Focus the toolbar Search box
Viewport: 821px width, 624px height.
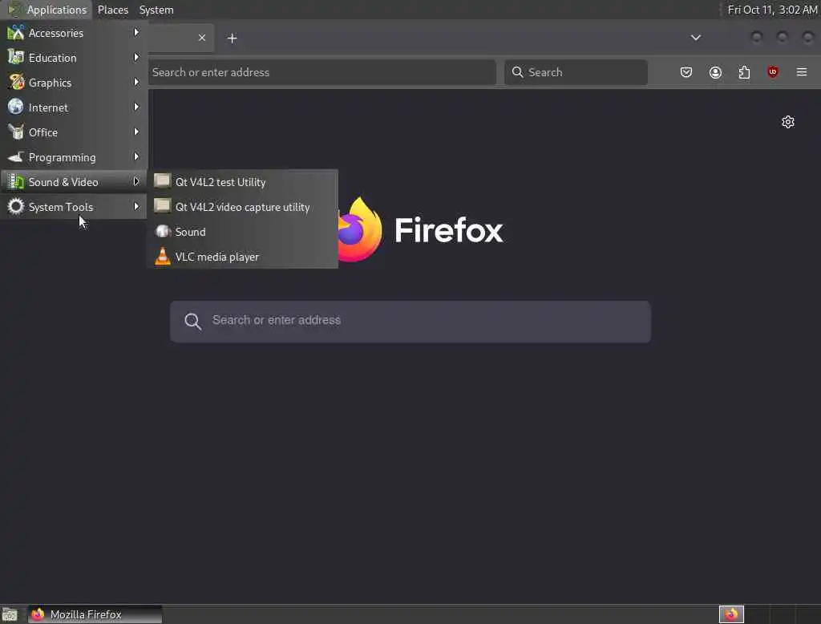(x=576, y=72)
